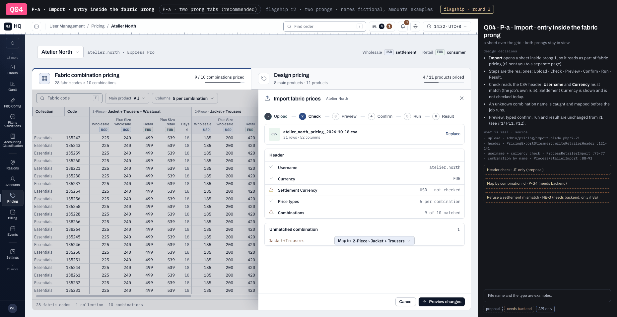
Task: Click the Fabric code search field
Action: point(69,98)
